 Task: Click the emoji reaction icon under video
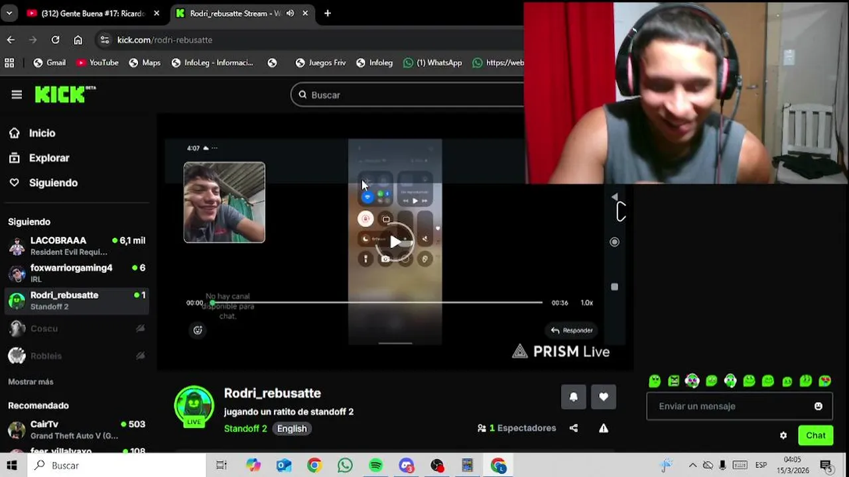198,330
